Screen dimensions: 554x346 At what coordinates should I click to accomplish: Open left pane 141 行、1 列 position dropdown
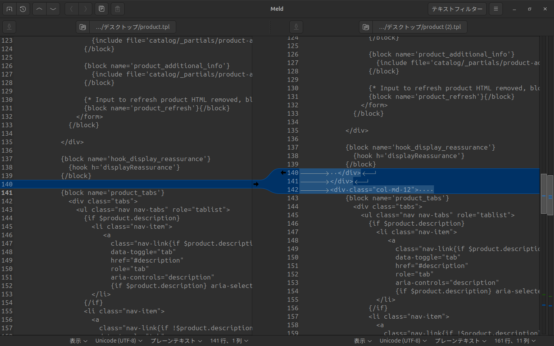coord(229,341)
